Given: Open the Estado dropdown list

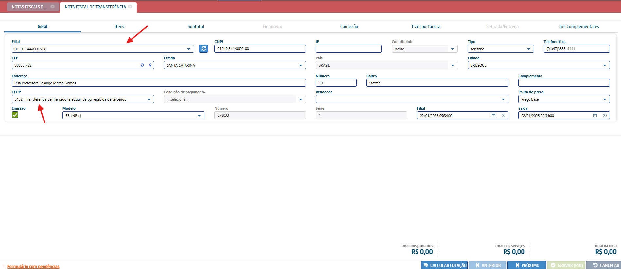Looking at the screenshot, I should (300, 65).
